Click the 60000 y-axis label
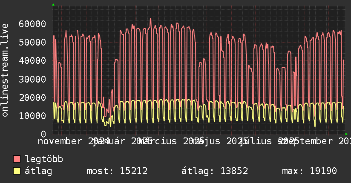Viewport: 351px width, 183px height. tap(32, 24)
